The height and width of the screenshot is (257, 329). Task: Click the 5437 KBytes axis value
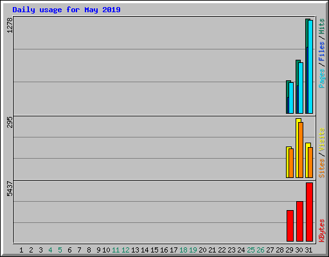[x=10, y=189]
